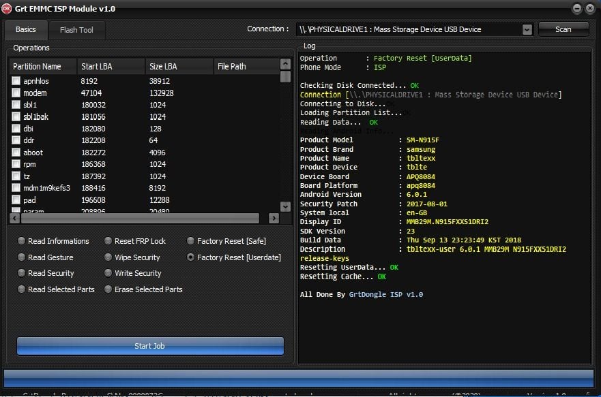Minimize the Grt EMMC ISP window
Screen dimensions: 601x397
point(577,8)
